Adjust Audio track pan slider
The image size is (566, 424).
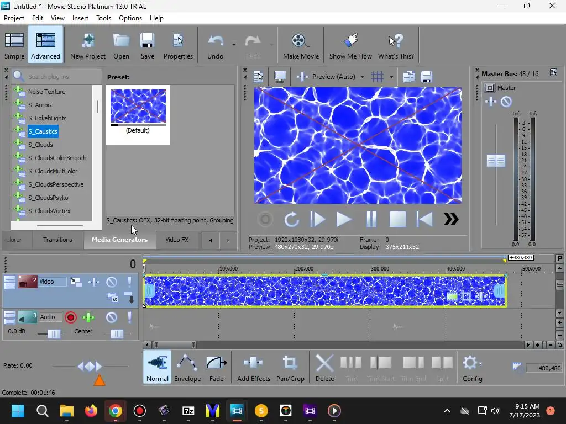[x=117, y=334]
